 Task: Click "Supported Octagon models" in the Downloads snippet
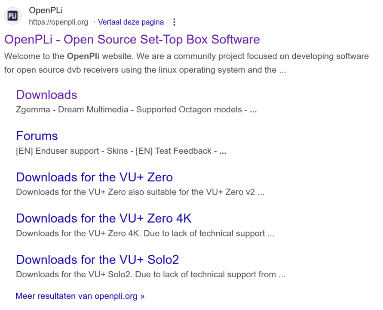click(189, 110)
